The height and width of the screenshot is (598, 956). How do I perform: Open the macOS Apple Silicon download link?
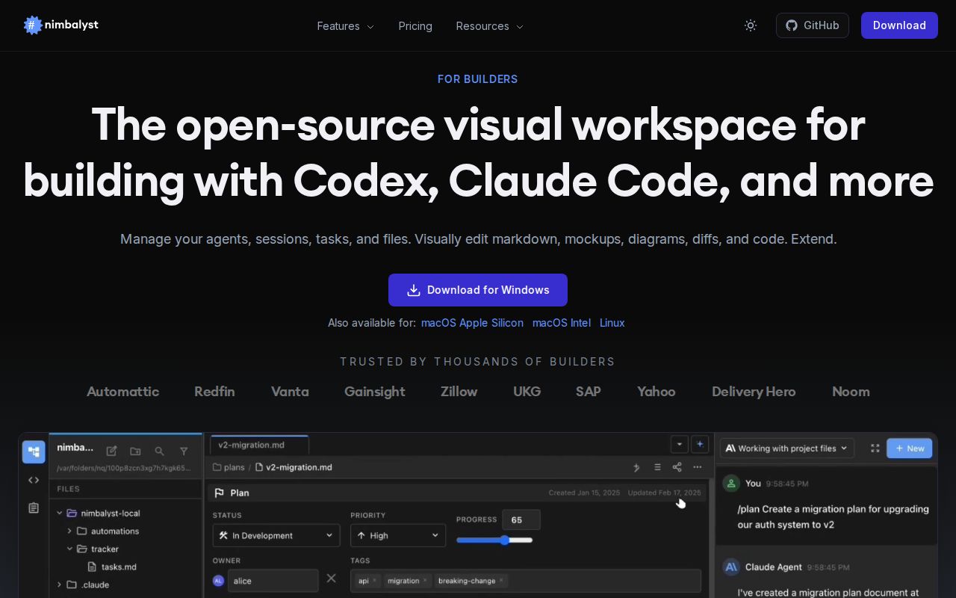coord(472,323)
